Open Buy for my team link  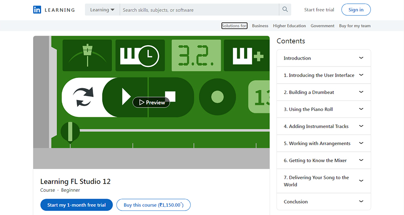point(355,26)
